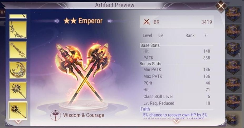This screenshot has width=244, height=128.
Task: Click the Faith skill label
Action: coord(145,109)
